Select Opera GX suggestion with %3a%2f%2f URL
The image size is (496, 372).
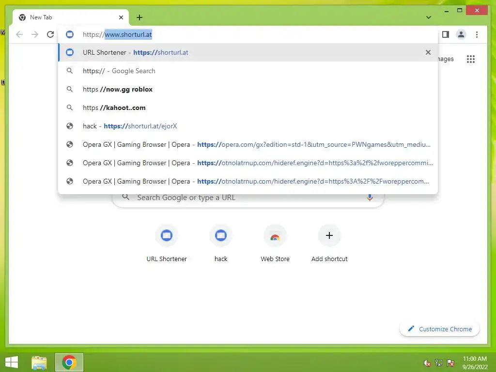[x=248, y=163]
